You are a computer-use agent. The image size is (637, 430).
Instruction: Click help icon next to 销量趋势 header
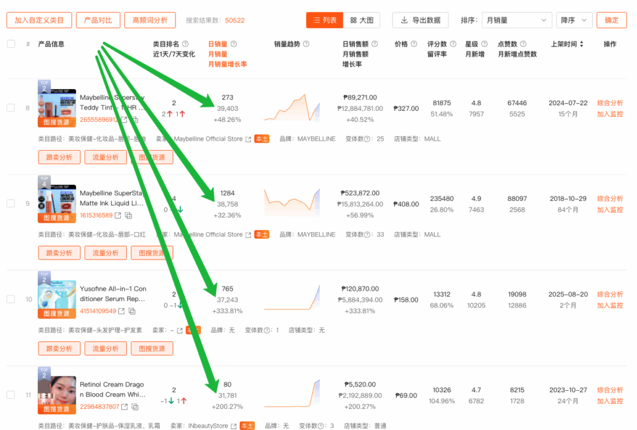click(306, 44)
